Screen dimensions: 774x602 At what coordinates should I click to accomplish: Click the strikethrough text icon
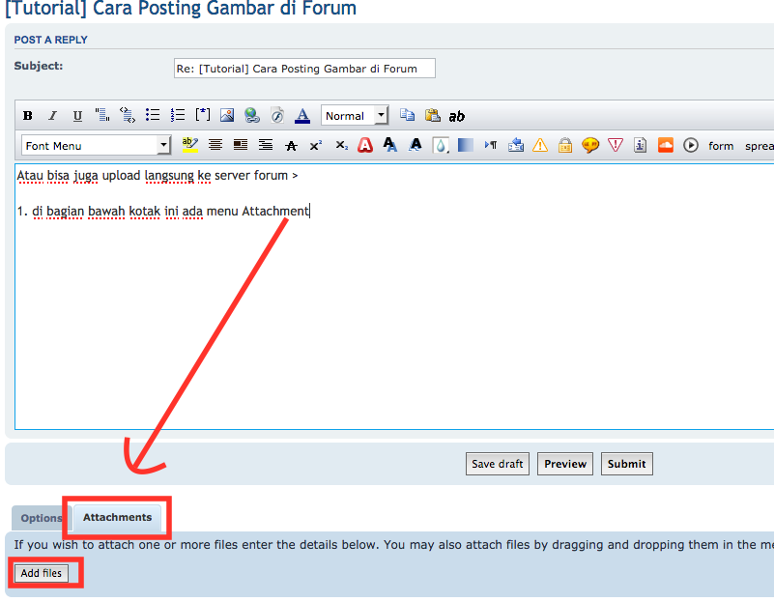(291, 145)
